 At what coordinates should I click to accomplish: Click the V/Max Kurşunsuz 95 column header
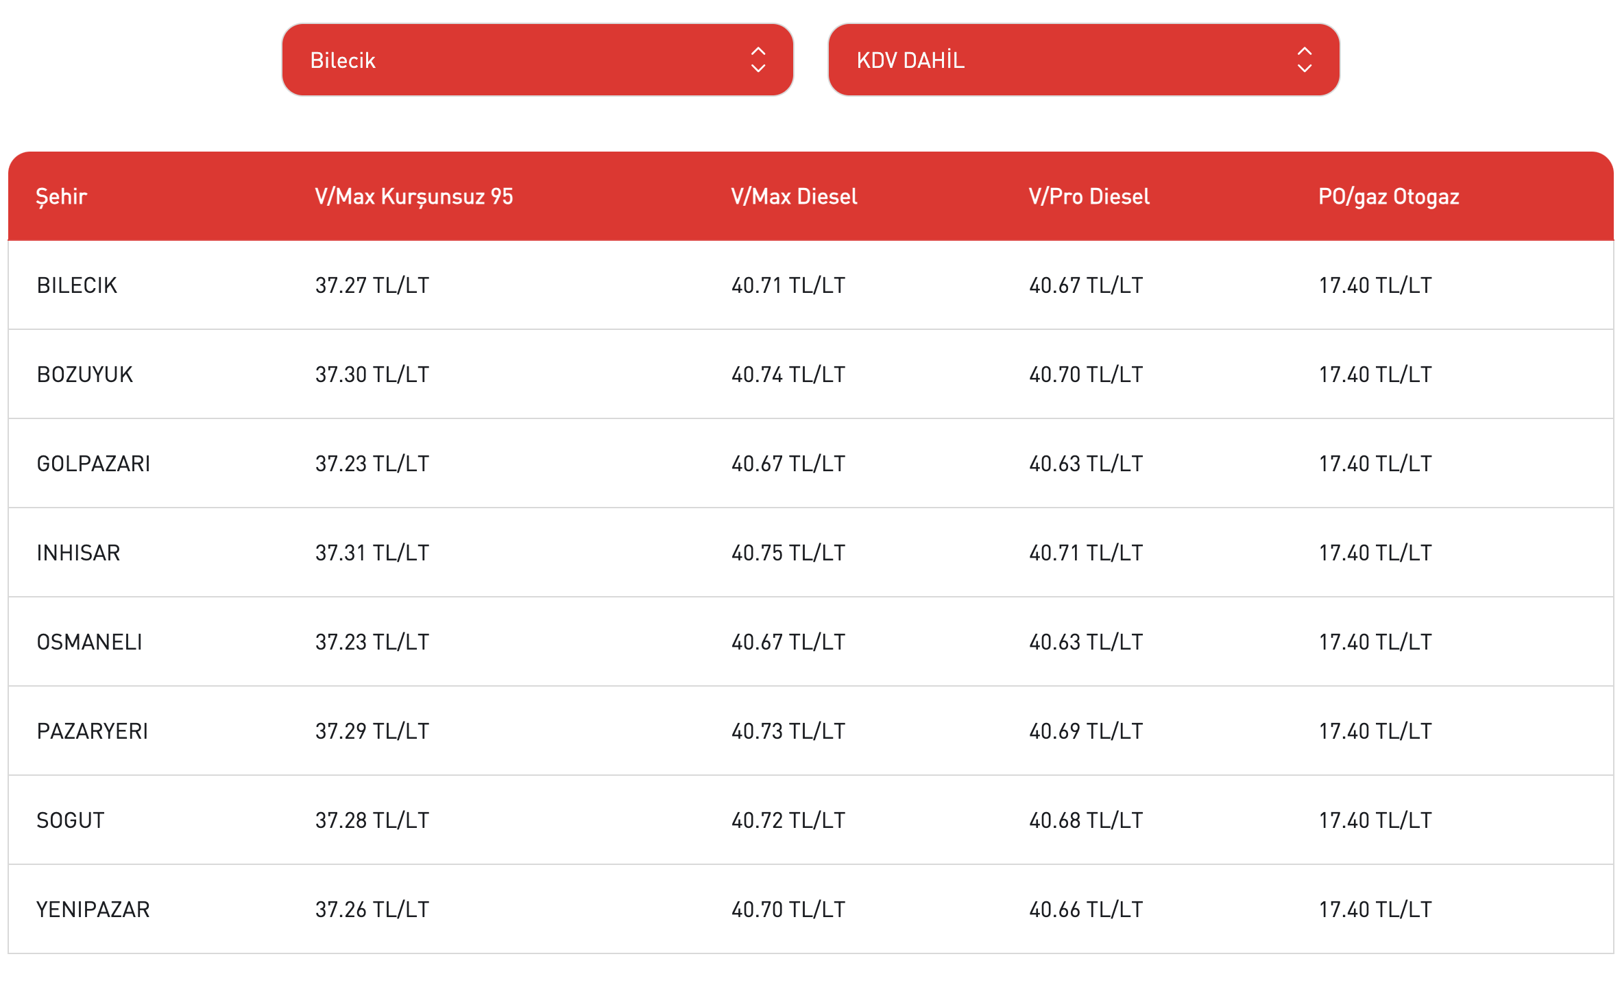pyautogui.click(x=414, y=197)
